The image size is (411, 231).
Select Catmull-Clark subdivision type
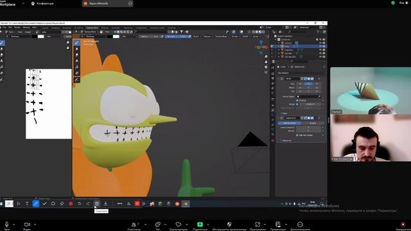click(x=290, y=123)
